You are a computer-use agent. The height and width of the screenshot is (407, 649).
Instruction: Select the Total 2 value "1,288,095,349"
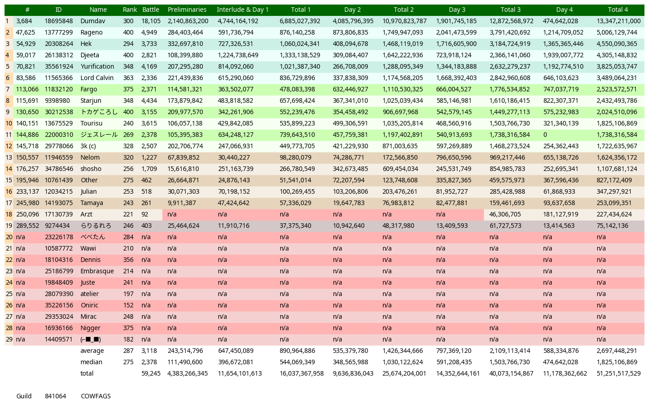click(x=402, y=66)
